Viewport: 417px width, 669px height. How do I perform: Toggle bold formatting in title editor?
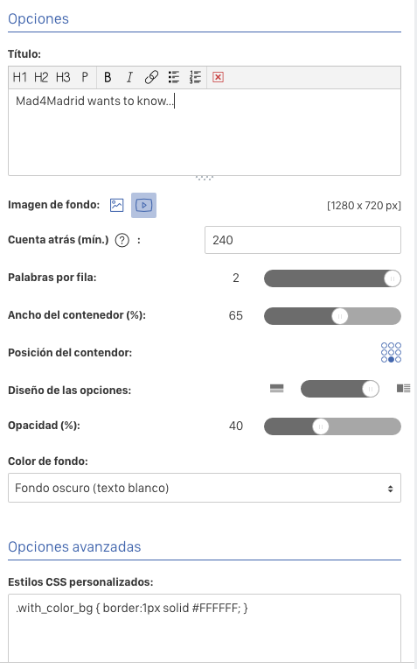pos(108,77)
